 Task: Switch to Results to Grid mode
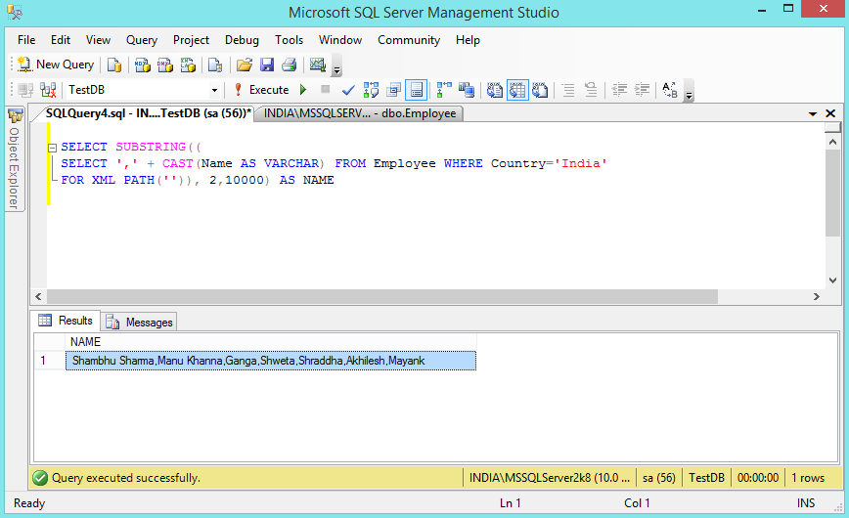tap(517, 90)
